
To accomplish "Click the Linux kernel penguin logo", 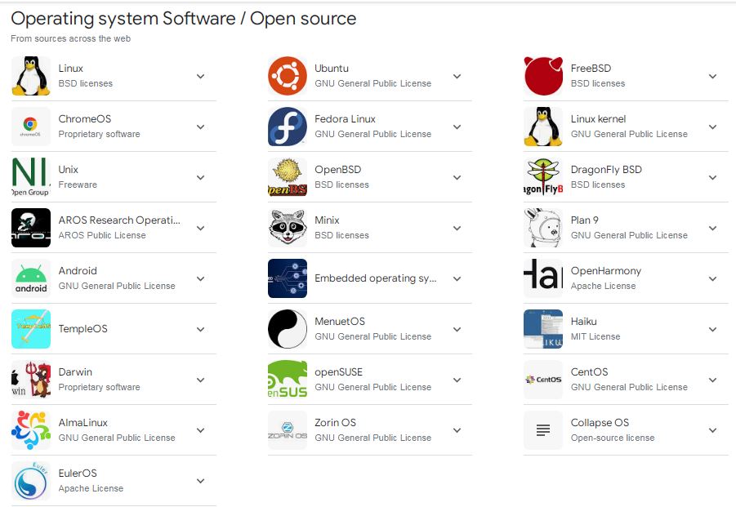I will (x=543, y=127).
